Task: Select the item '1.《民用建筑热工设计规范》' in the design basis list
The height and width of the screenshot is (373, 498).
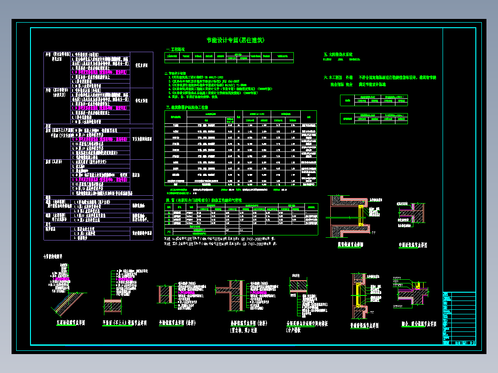Action: pos(196,78)
